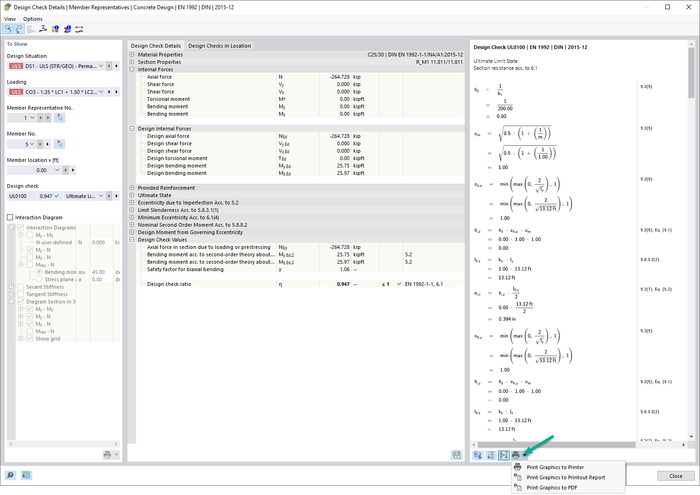The height and width of the screenshot is (495, 700).
Task: Open the Design Situation dropdown
Action: (x=101, y=66)
